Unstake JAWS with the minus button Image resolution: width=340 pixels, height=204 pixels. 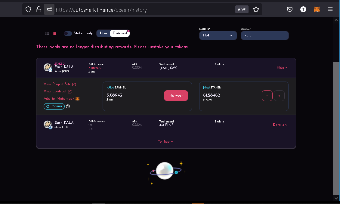point(267,96)
